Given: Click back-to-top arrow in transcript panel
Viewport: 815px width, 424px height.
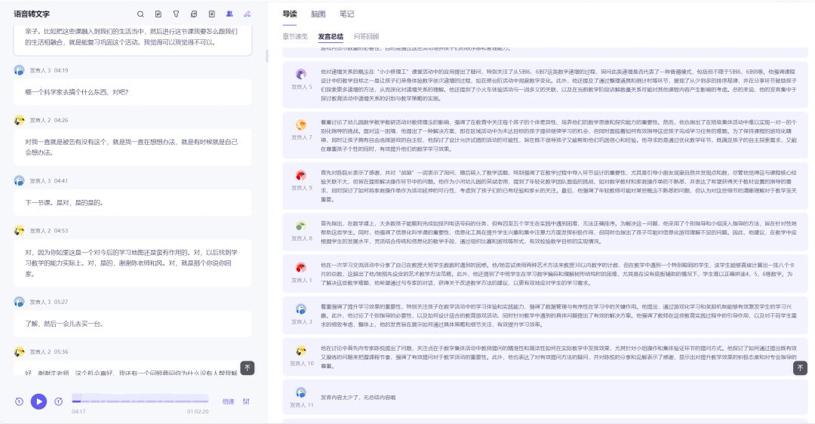Looking at the screenshot, I should point(248,368).
